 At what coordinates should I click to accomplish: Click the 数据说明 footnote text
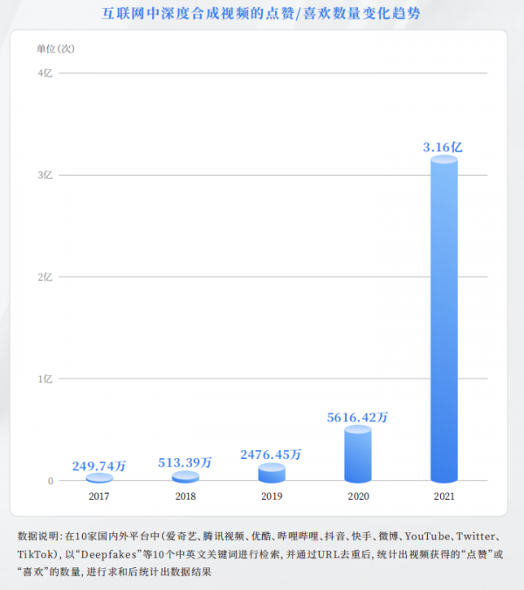(x=261, y=554)
